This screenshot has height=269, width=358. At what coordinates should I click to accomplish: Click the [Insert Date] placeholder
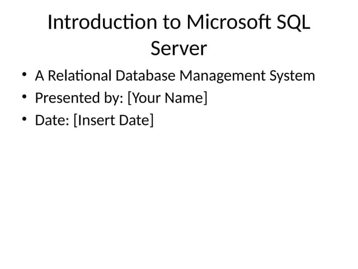pos(113,121)
